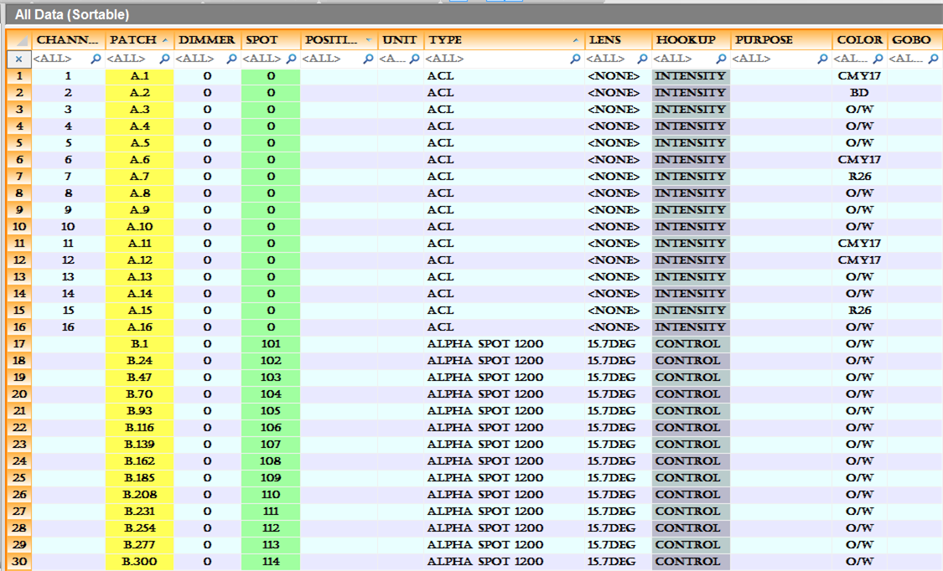Click search icon in Color filter

coord(878,59)
